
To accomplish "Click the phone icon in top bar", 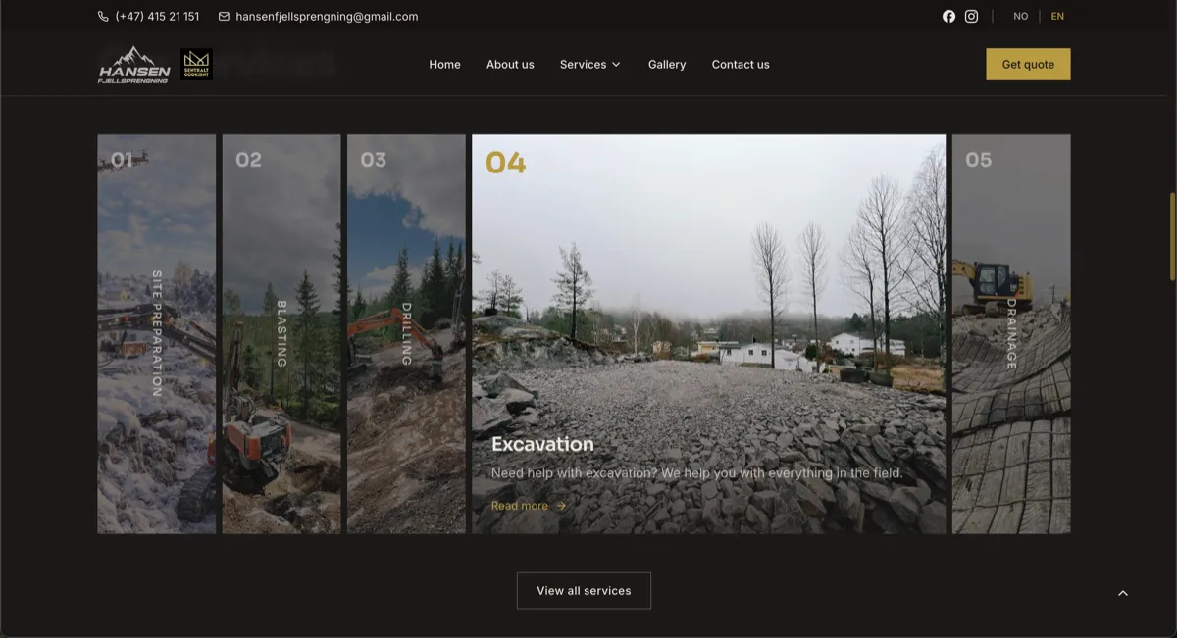I will pyautogui.click(x=104, y=17).
